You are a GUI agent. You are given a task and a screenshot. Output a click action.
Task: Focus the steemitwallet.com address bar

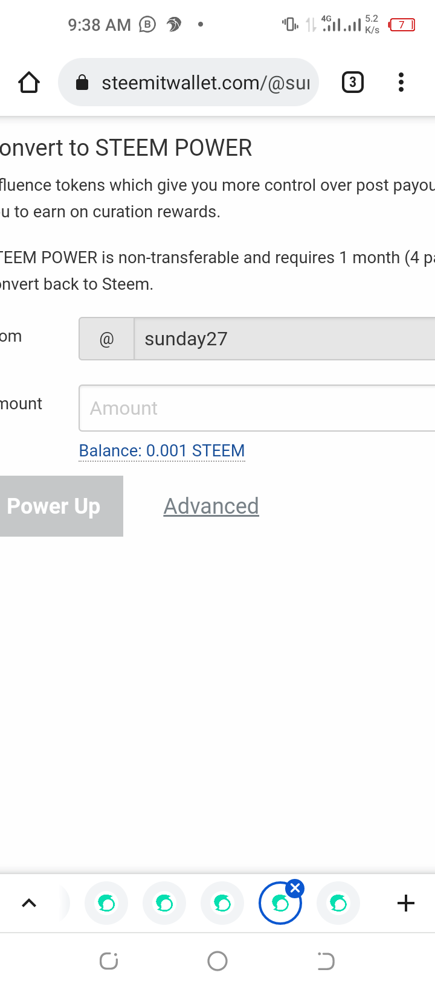click(205, 83)
